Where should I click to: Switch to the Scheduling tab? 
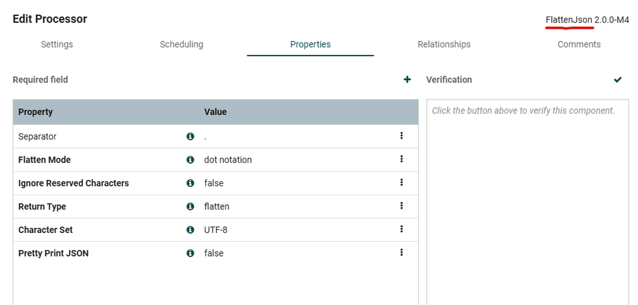181,44
